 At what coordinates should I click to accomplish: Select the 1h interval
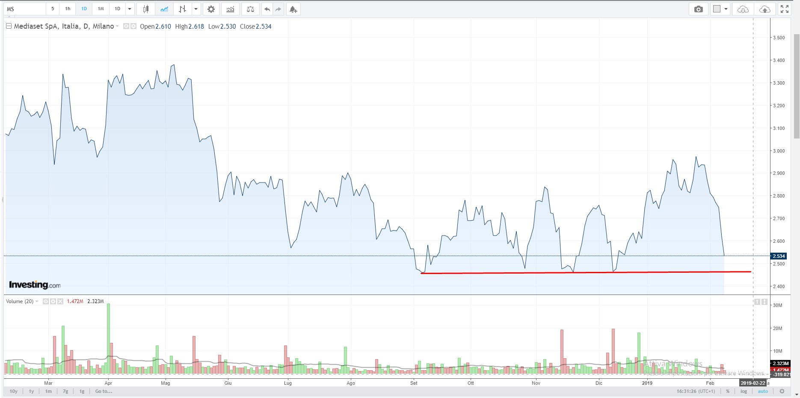click(68, 9)
